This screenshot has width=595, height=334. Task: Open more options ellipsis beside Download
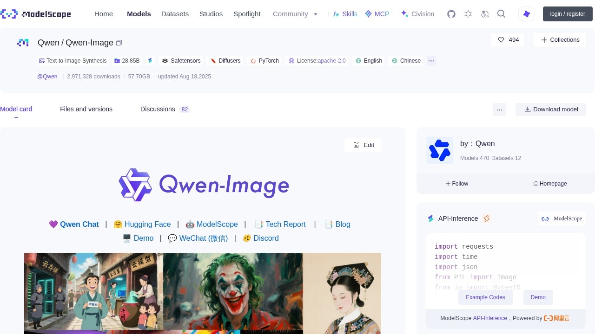coord(500,109)
